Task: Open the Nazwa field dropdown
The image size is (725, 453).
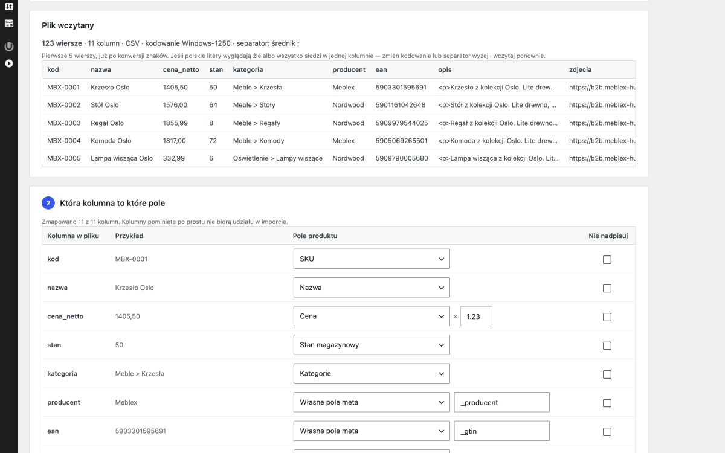Action: pyautogui.click(x=372, y=288)
